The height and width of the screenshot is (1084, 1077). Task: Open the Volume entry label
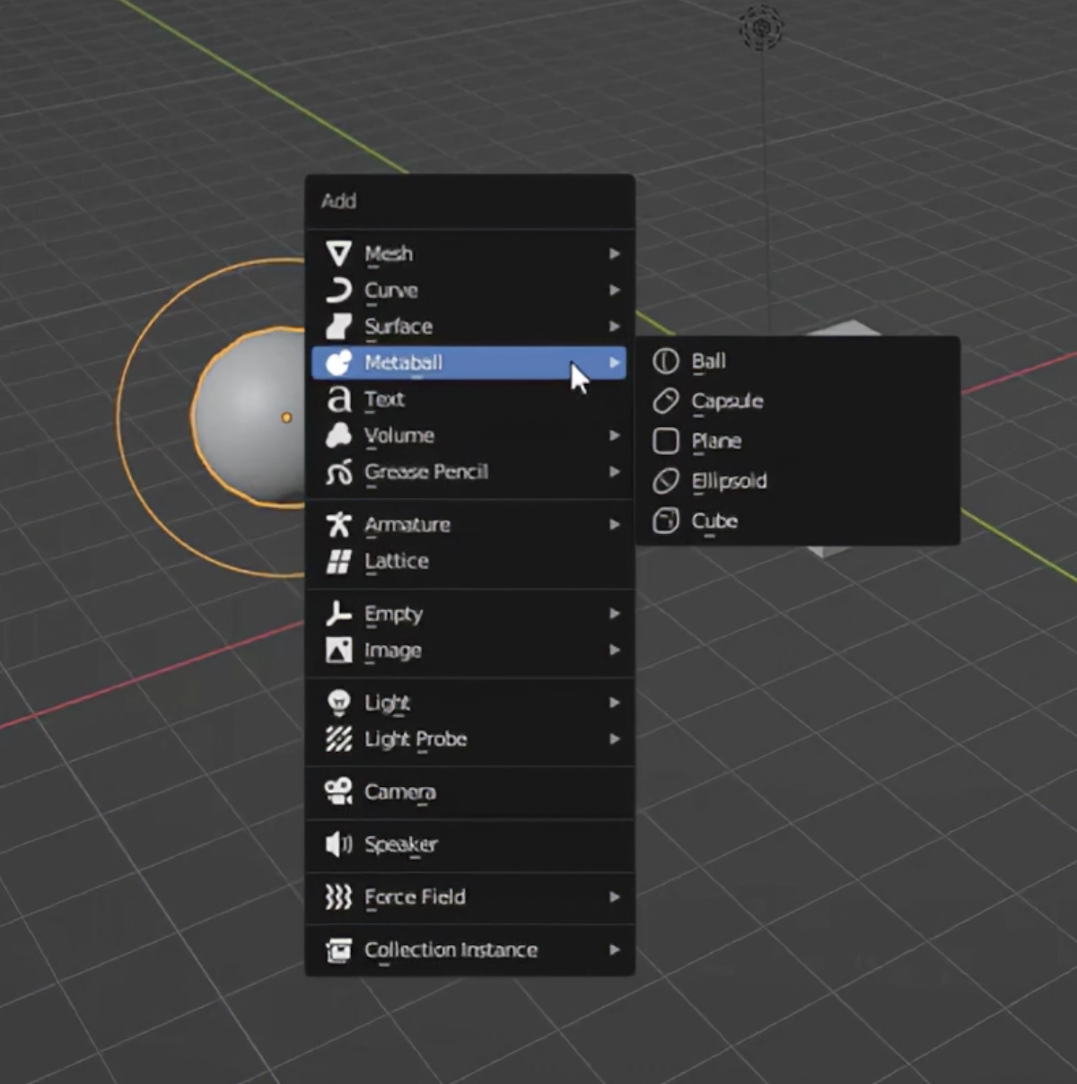pyautogui.click(x=399, y=435)
